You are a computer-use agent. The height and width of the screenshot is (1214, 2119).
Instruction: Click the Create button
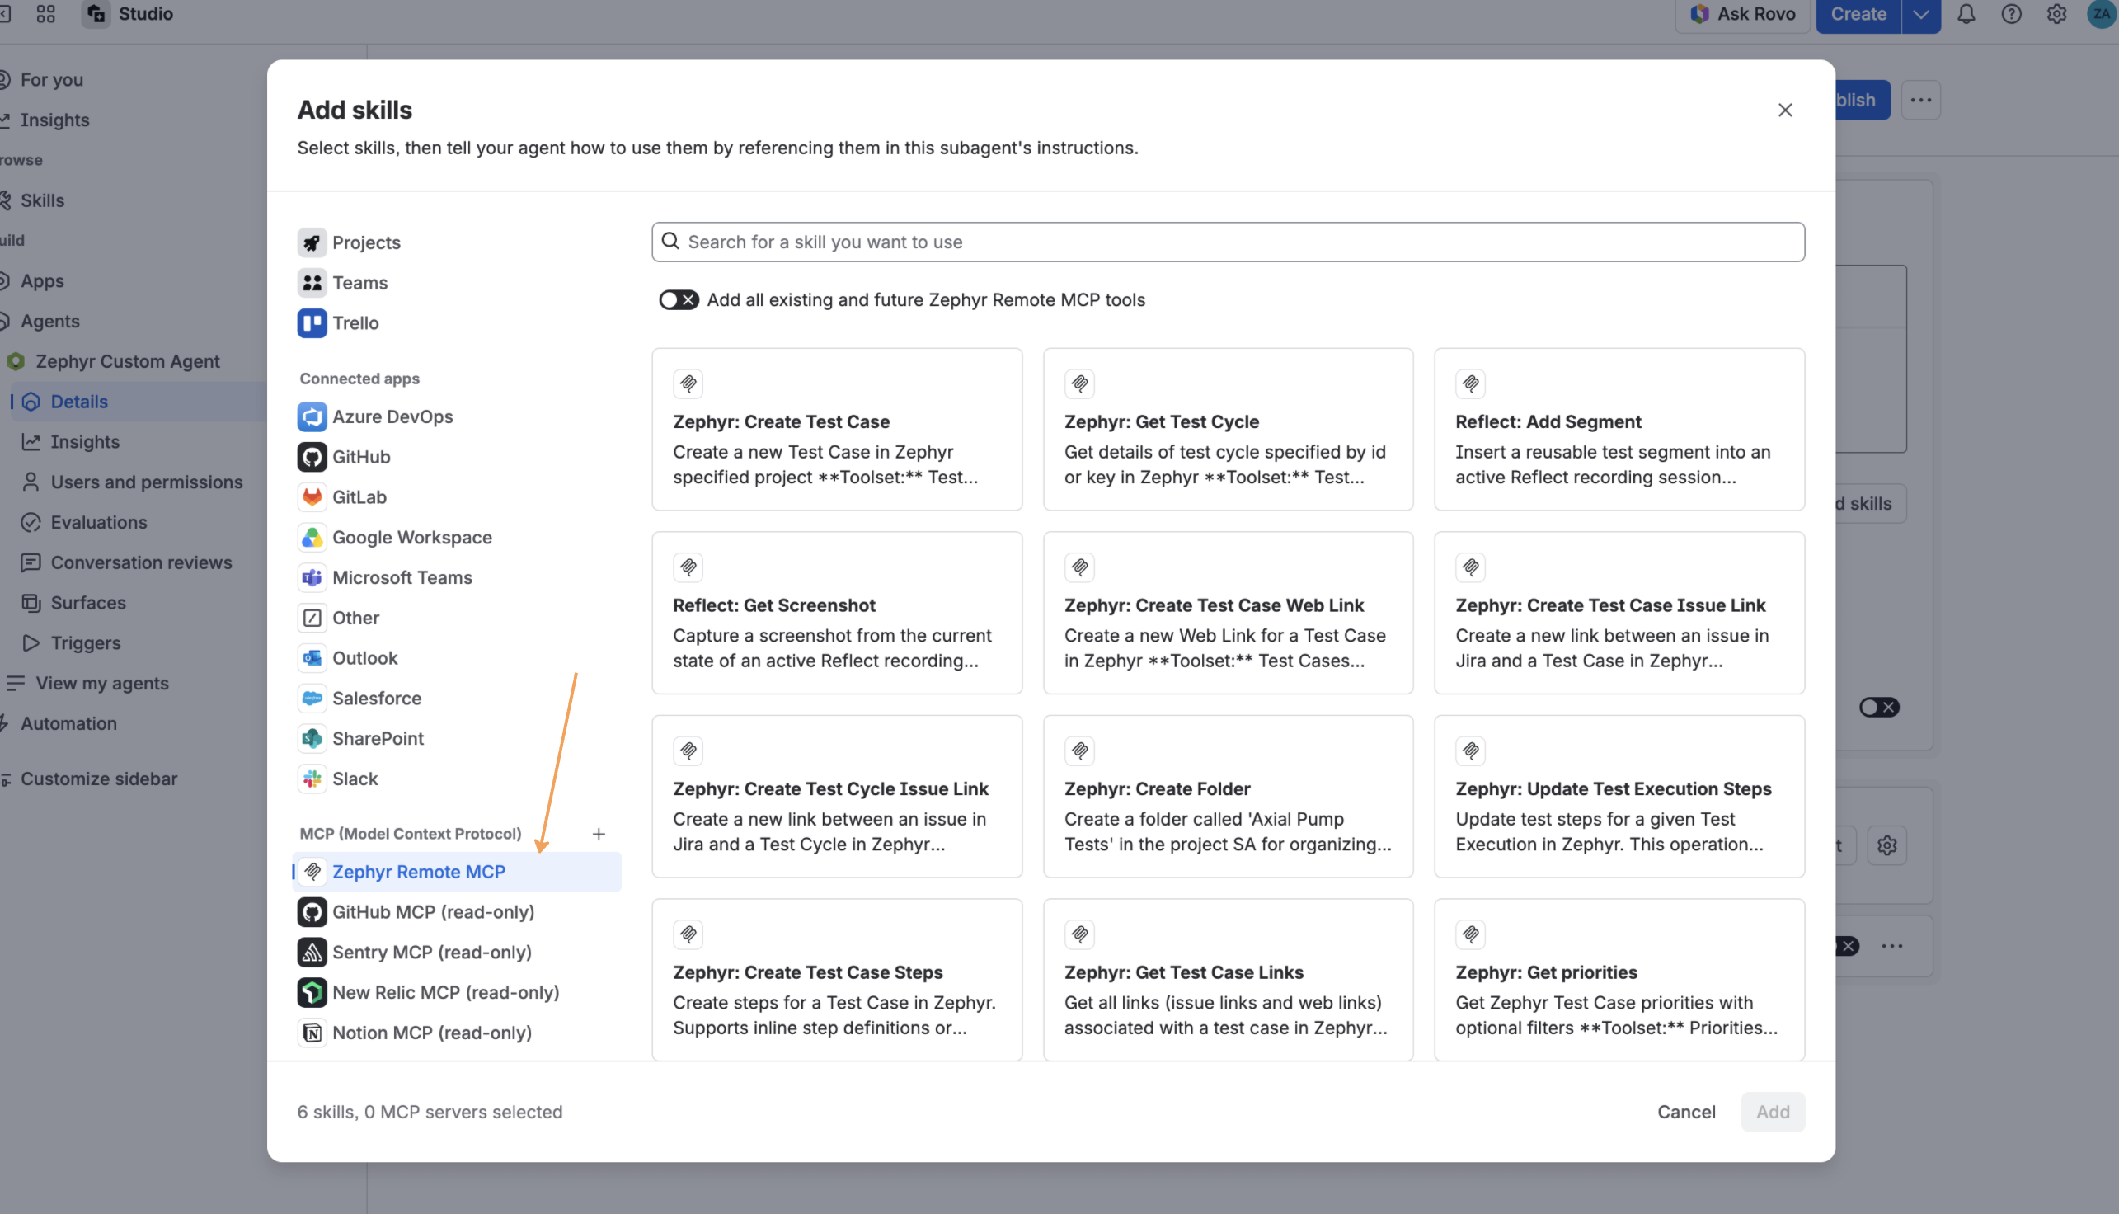tap(1858, 14)
